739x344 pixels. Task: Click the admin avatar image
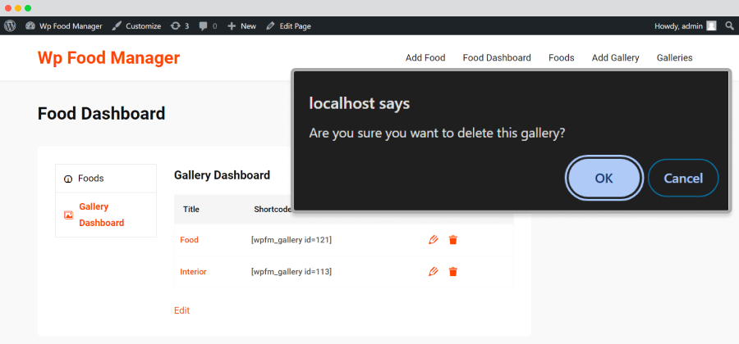pos(711,26)
